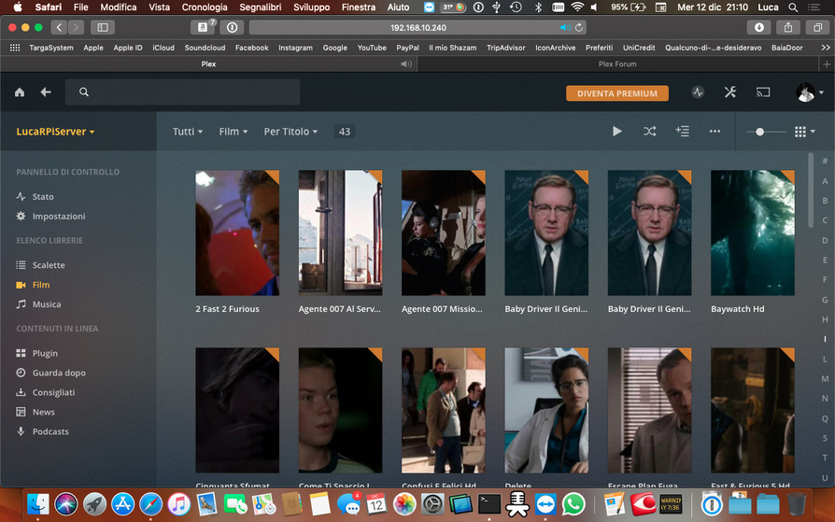Open Plugin in the sidebar
The width and height of the screenshot is (835, 522).
tap(37, 353)
